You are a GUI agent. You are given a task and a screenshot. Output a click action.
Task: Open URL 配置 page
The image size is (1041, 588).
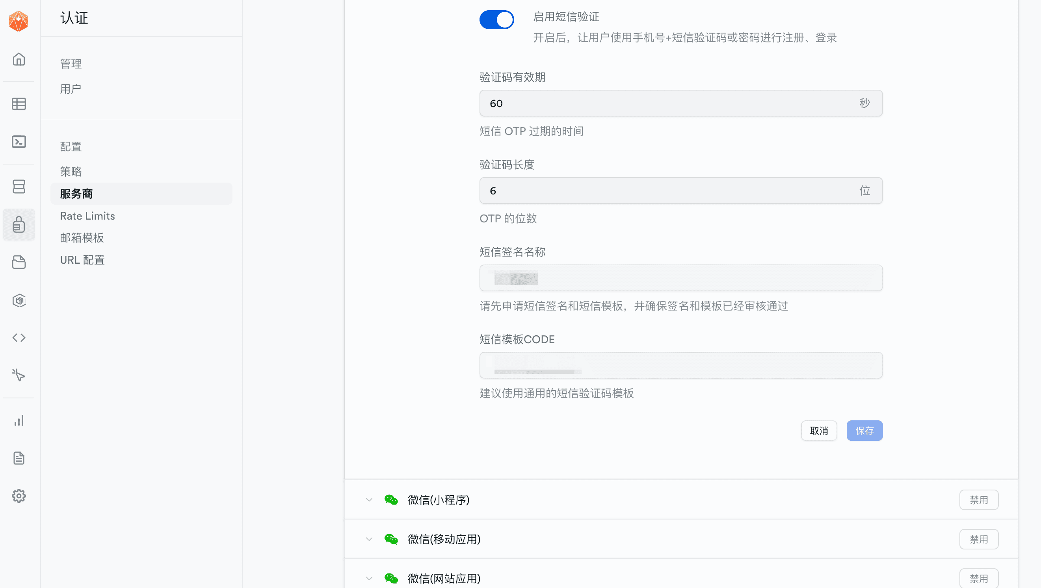click(82, 260)
